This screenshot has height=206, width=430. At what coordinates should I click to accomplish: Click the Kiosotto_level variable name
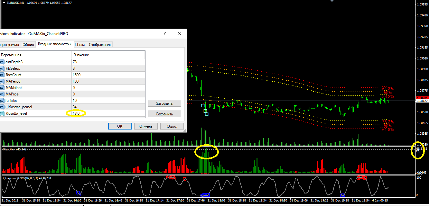(17, 113)
